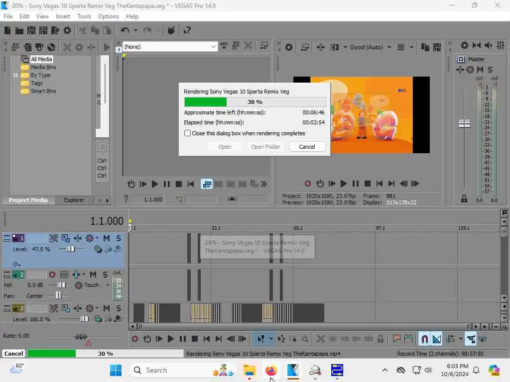Click Copy Snapshot to clipboard icon

pyautogui.click(x=425, y=47)
